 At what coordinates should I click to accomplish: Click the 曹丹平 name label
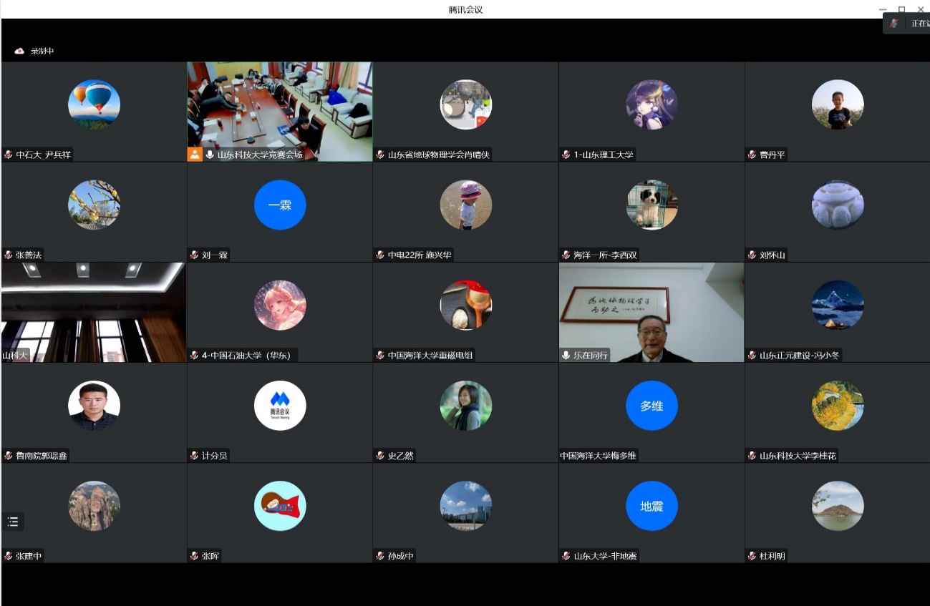[x=772, y=155]
